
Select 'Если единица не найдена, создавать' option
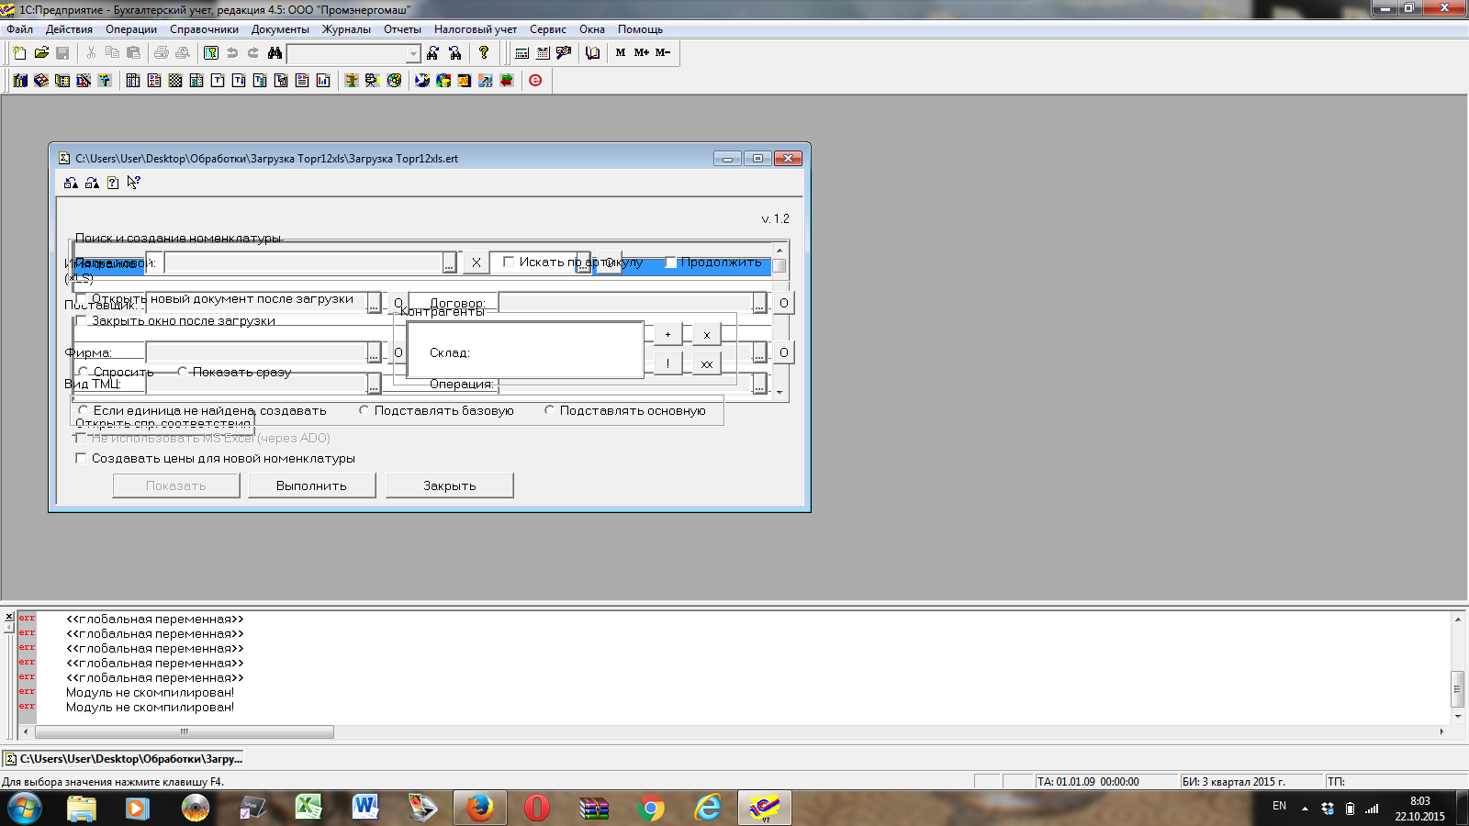point(83,410)
